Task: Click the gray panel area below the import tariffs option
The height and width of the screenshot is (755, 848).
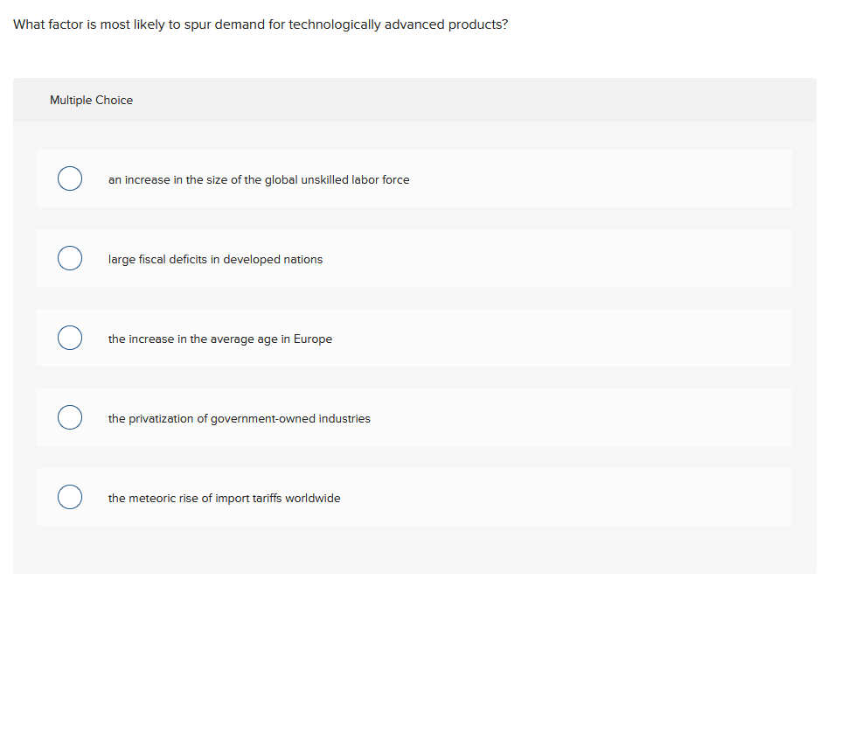Action: [x=414, y=549]
